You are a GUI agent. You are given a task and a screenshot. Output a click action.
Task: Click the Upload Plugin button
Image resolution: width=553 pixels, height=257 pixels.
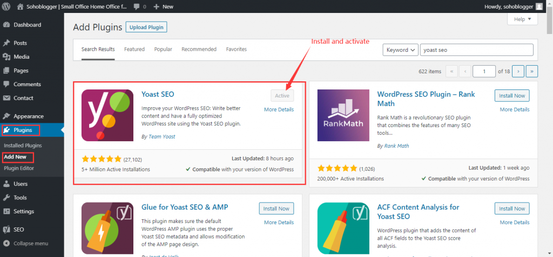pos(146,27)
